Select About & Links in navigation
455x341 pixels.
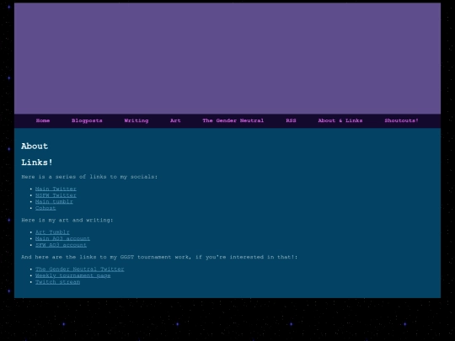[340, 120]
